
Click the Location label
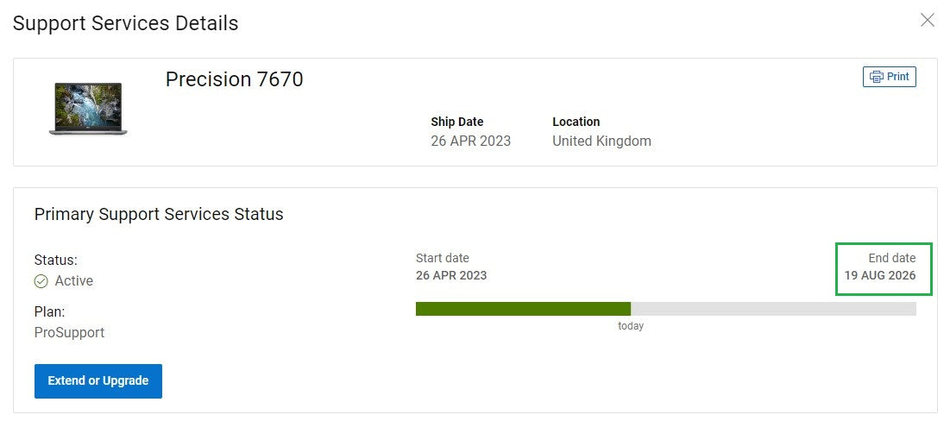click(576, 122)
